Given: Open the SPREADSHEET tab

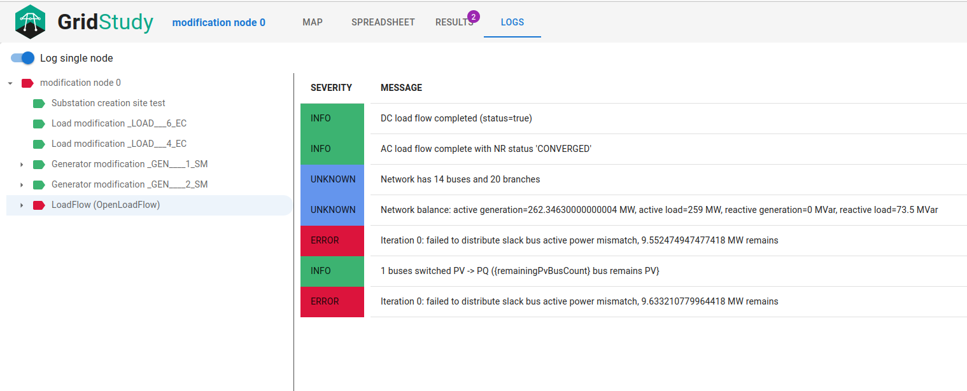Looking at the screenshot, I should (x=383, y=22).
